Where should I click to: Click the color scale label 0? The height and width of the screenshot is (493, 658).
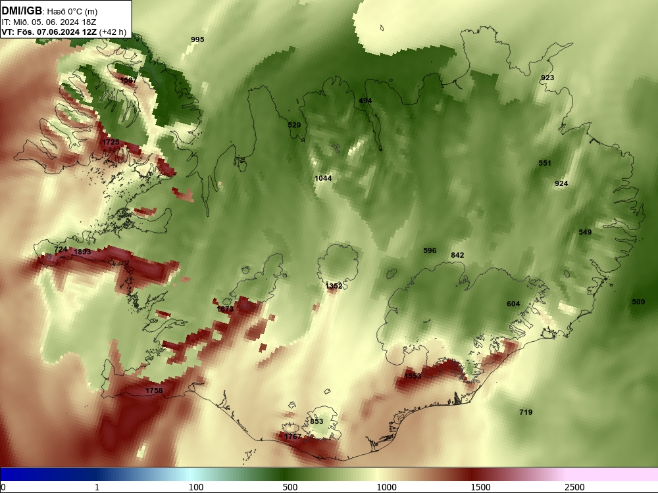[x=3, y=487]
